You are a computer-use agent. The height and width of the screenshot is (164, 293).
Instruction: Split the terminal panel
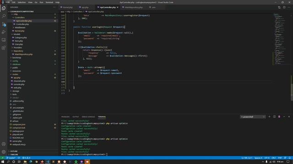tap(274, 117)
